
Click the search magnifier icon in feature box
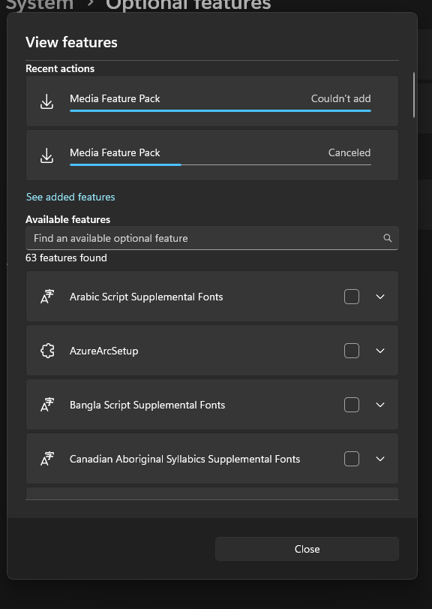[x=388, y=238]
